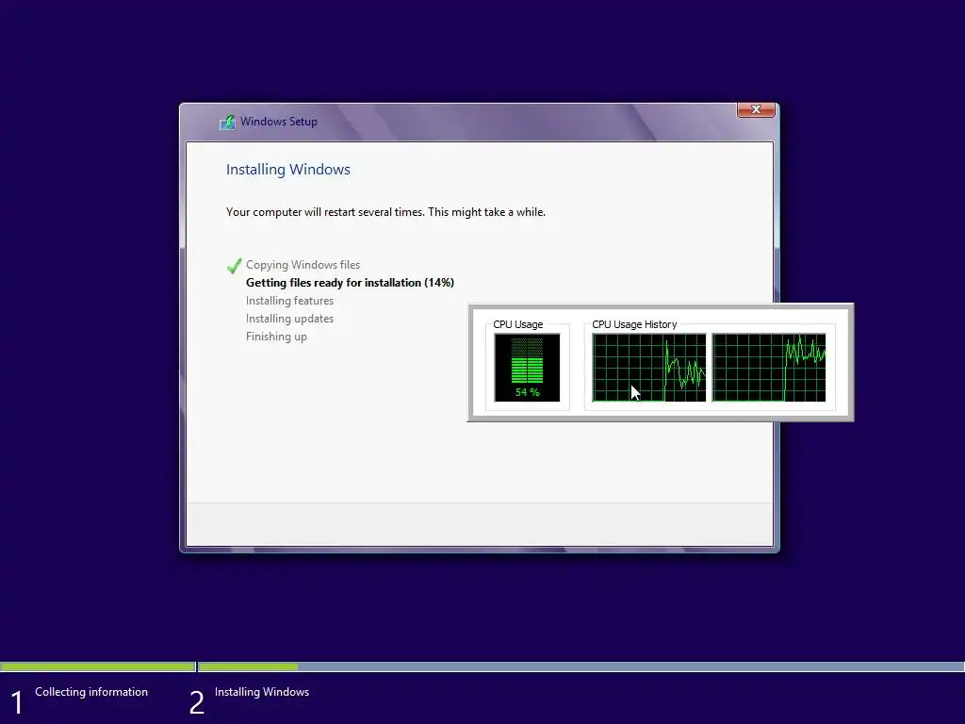965x724 pixels.
Task: Click the Installing Windows heading
Action: (288, 170)
